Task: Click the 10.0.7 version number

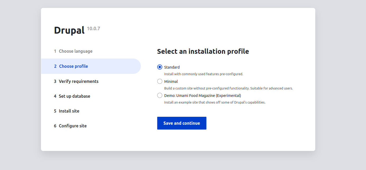Action: click(x=94, y=29)
